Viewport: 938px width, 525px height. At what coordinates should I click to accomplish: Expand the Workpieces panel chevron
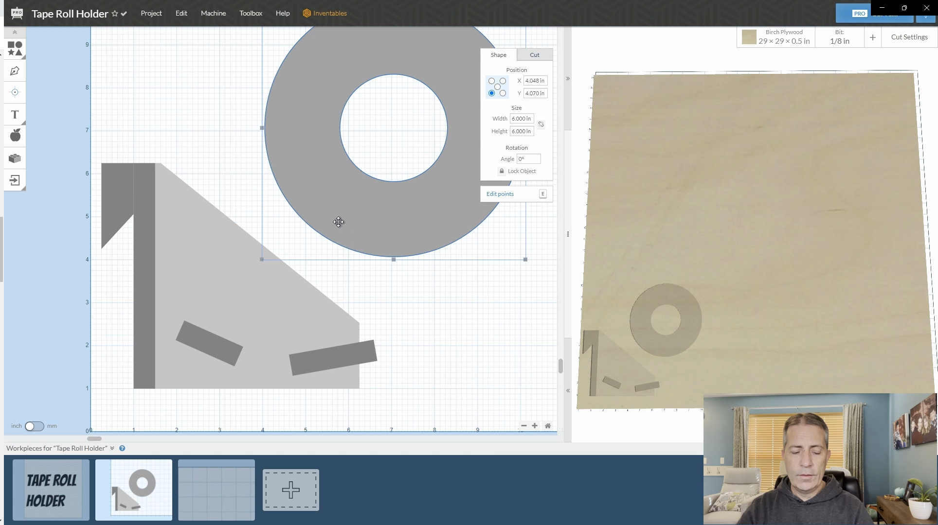[112, 448]
